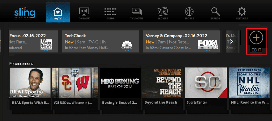272x121 pixels.
Task: Click the Fox News channel logo
Action: point(46,45)
